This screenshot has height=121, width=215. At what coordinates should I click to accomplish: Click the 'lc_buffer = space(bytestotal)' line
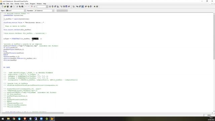coord(16,19)
